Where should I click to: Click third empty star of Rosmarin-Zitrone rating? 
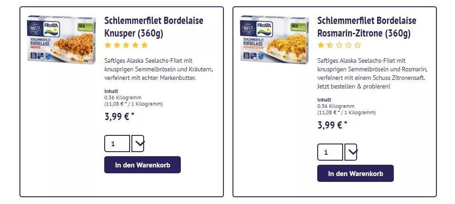[x=339, y=45]
